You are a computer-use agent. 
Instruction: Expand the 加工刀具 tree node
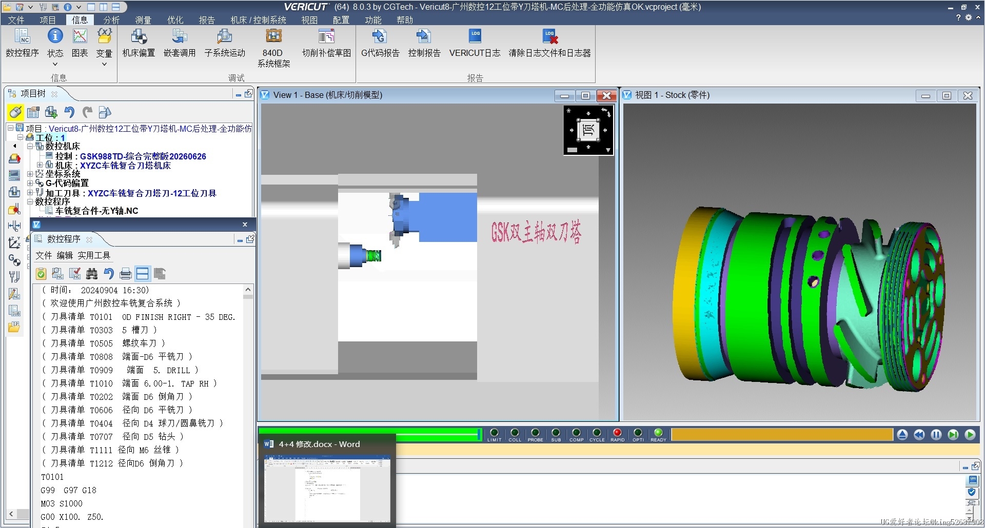pyautogui.click(x=30, y=193)
